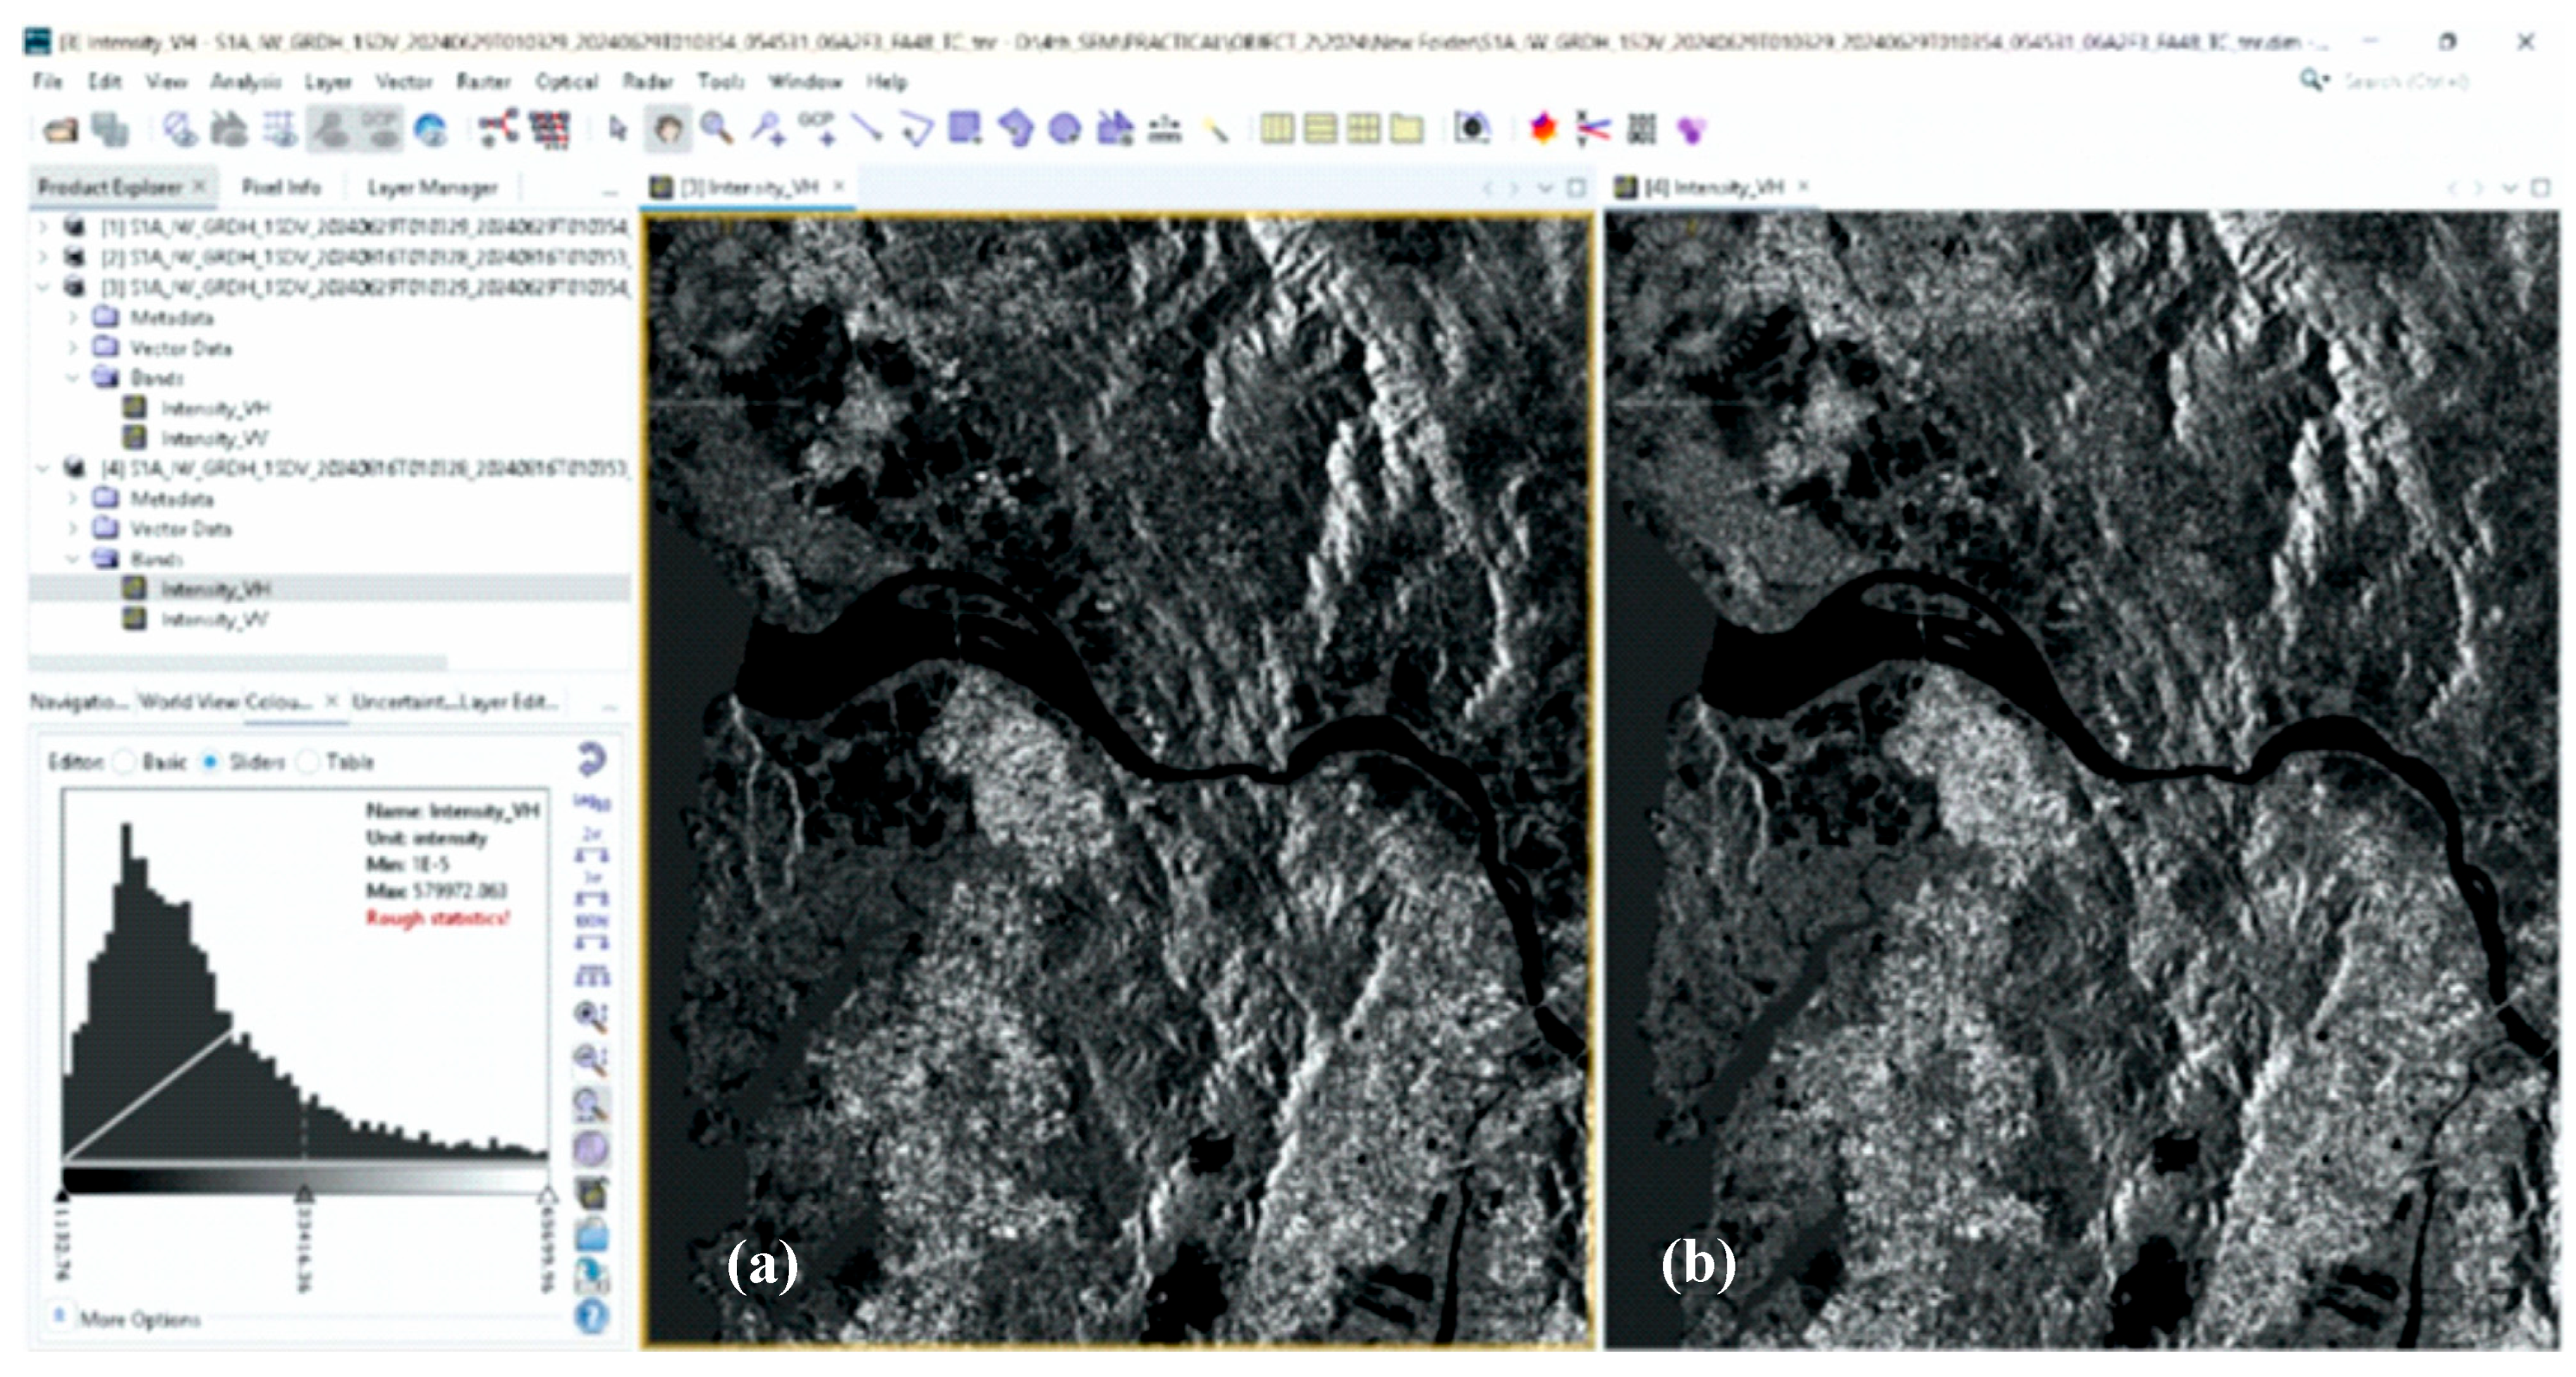This screenshot has width=2576, height=1377.
Task: Collapse product [3] tree node
Action: [x=43, y=288]
